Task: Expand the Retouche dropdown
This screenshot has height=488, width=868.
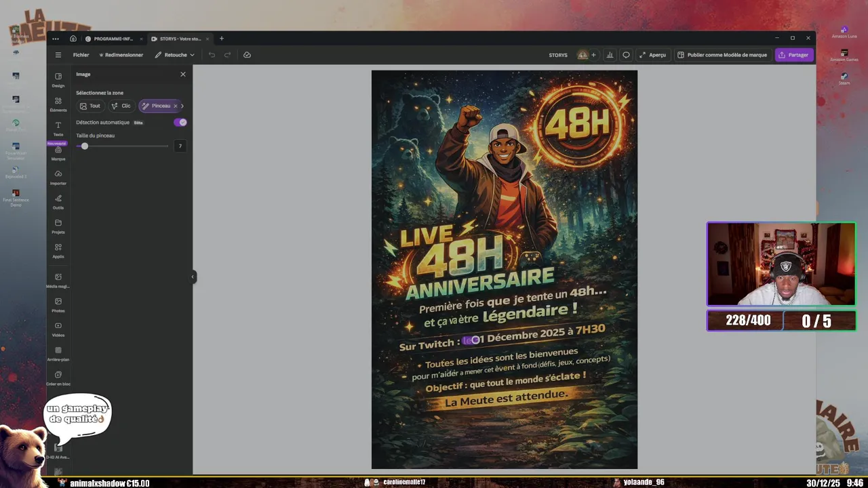Action: [174, 55]
